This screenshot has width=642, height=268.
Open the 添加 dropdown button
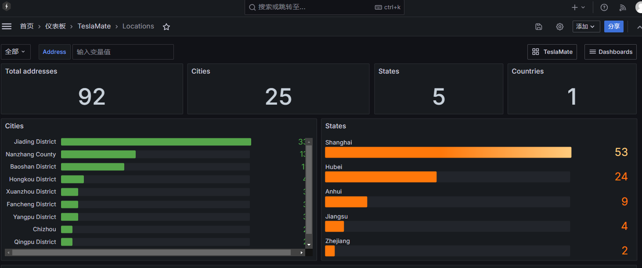point(586,27)
